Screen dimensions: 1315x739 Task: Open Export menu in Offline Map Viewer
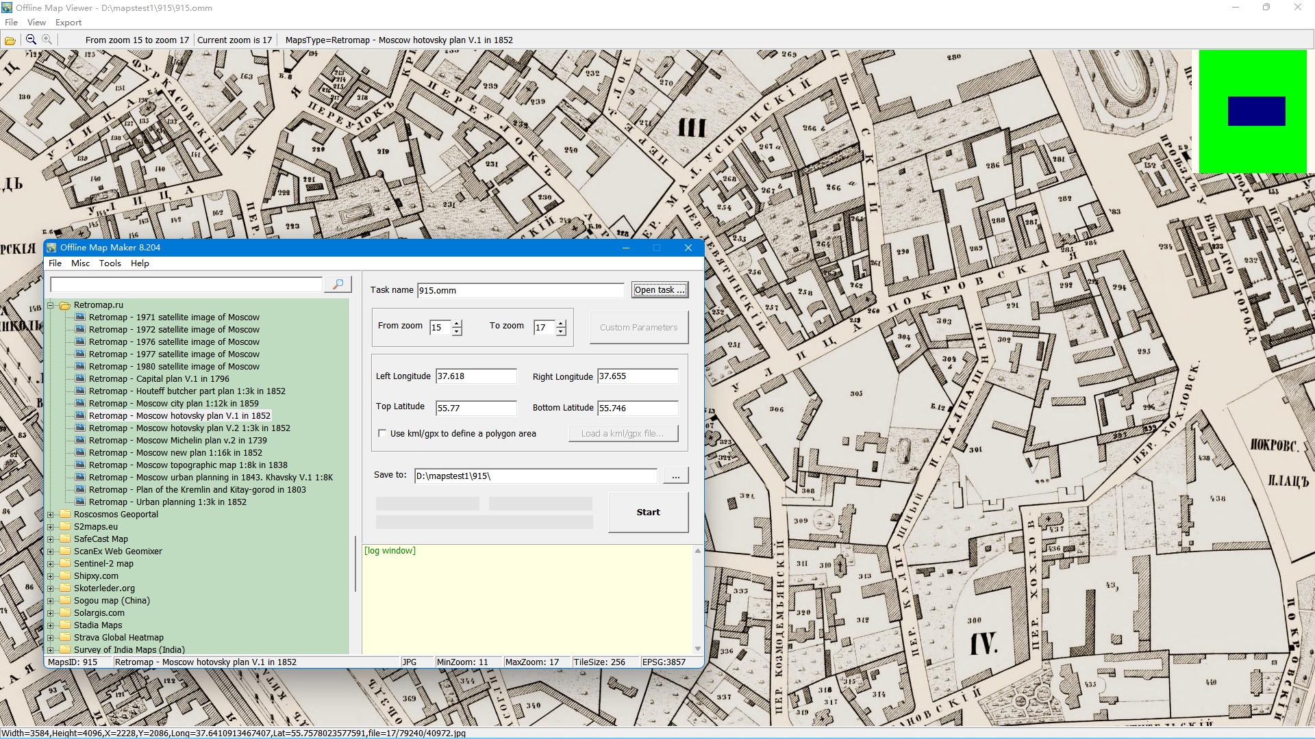click(x=68, y=23)
